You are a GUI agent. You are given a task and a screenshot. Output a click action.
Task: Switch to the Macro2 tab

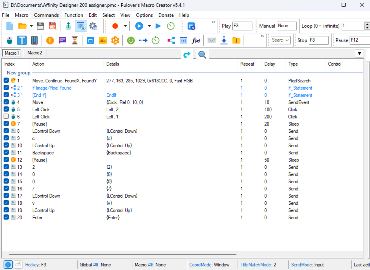pos(35,53)
